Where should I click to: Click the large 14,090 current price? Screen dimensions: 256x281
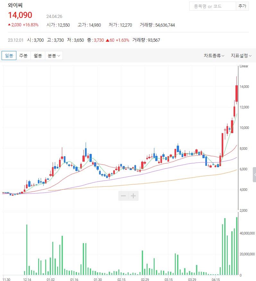click(20, 15)
